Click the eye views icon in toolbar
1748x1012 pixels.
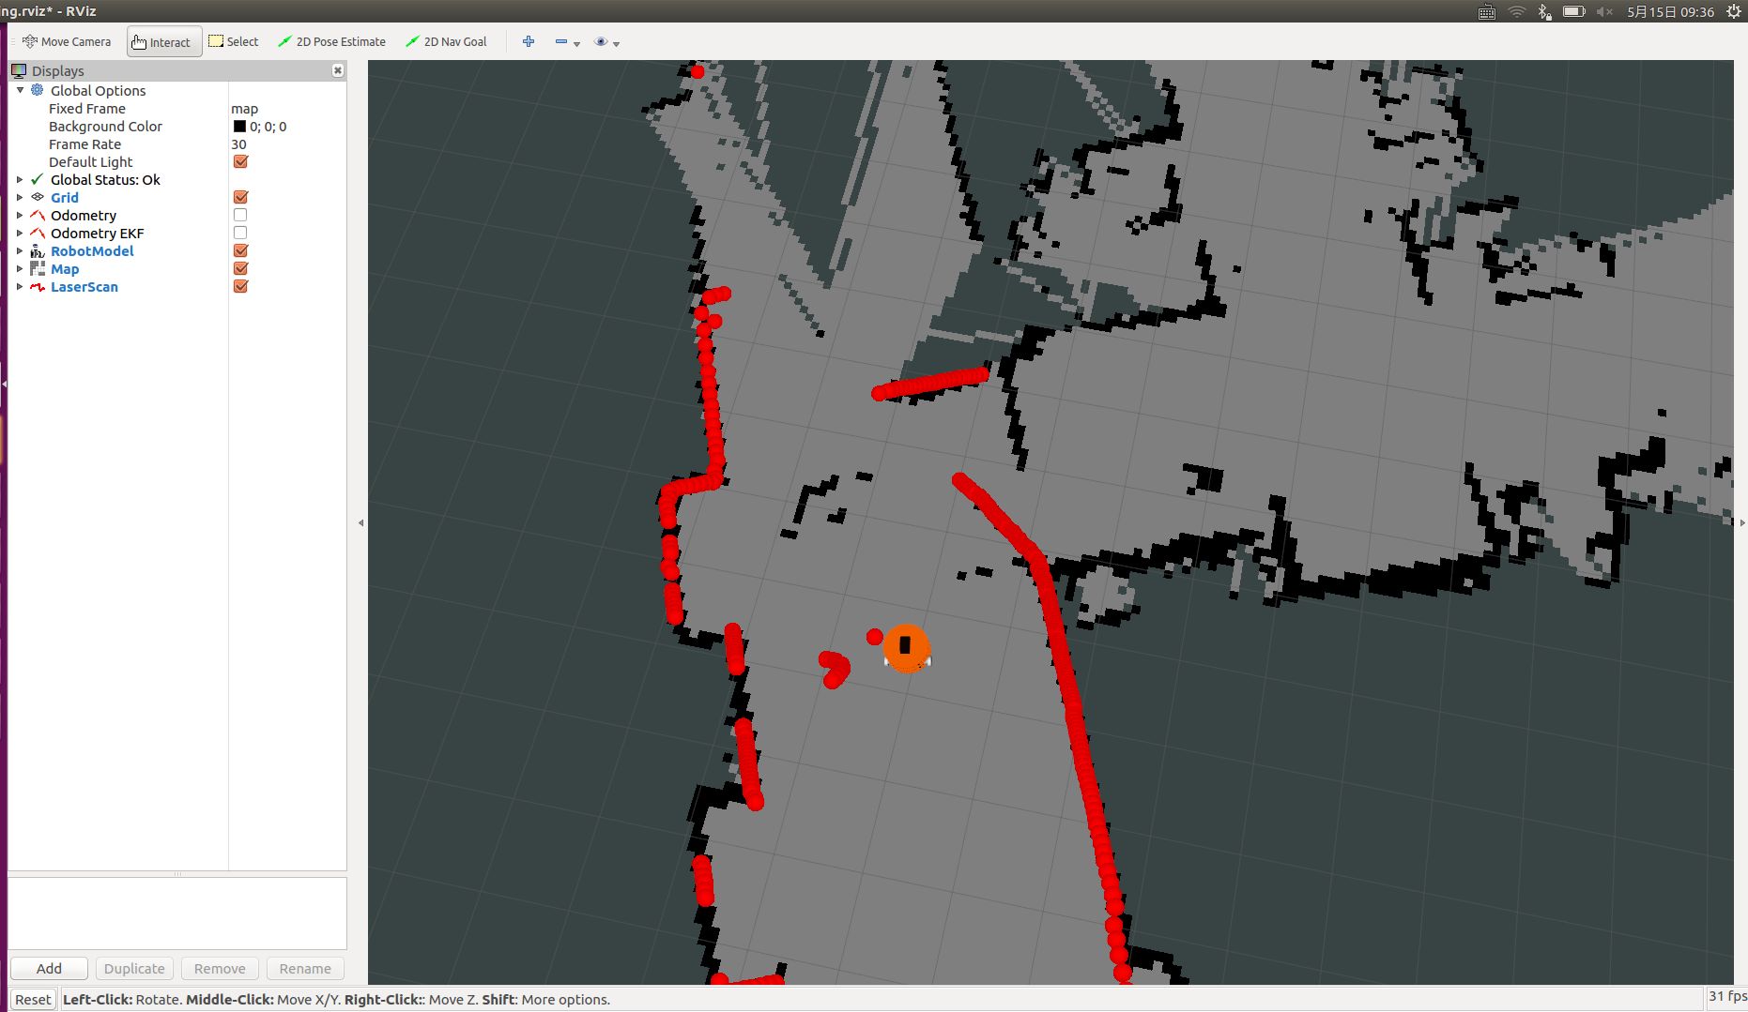[x=601, y=41]
